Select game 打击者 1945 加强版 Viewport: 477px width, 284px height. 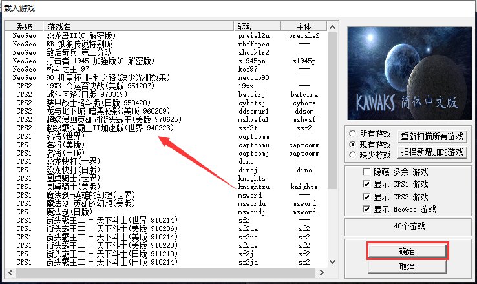tap(100, 61)
